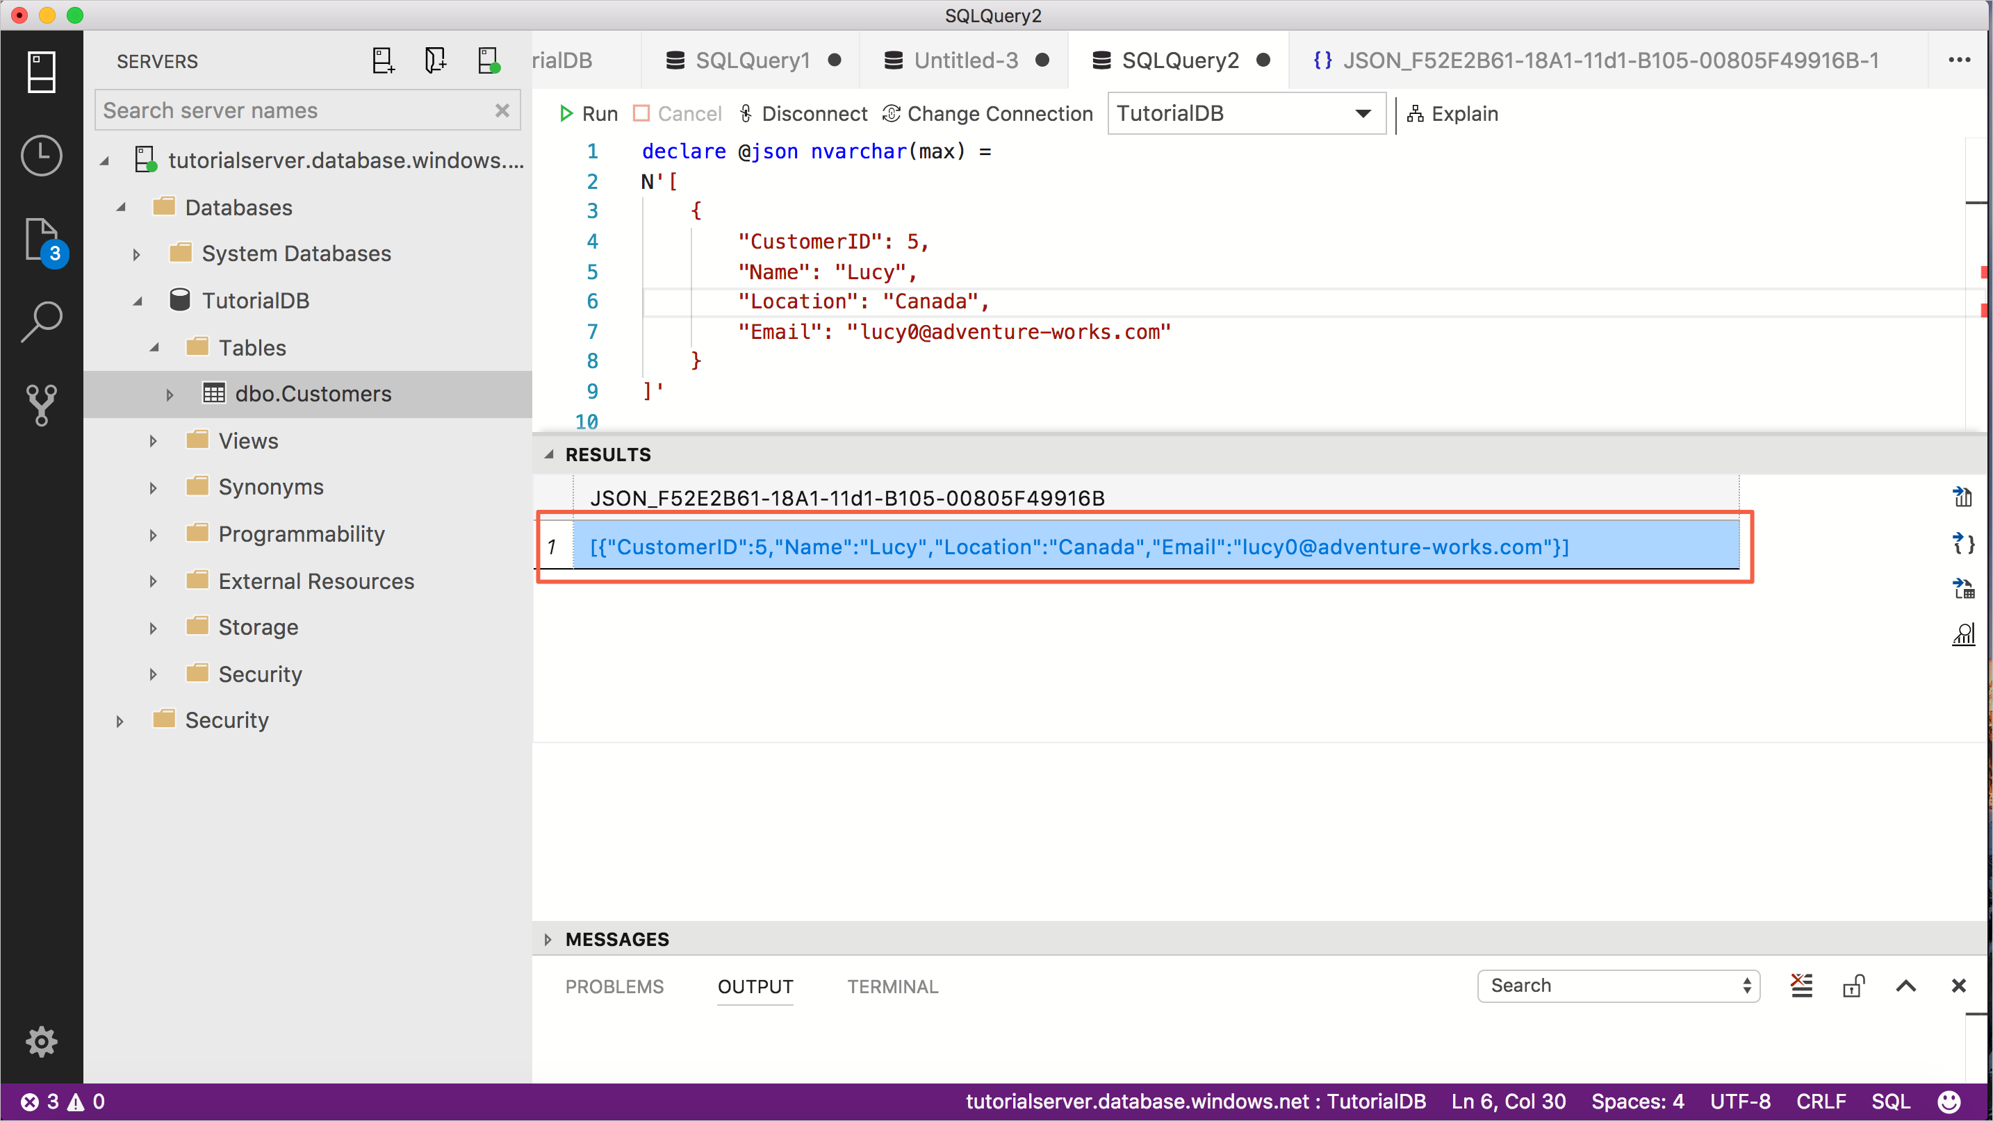Select the SQLQuery1 tab

[751, 60]
